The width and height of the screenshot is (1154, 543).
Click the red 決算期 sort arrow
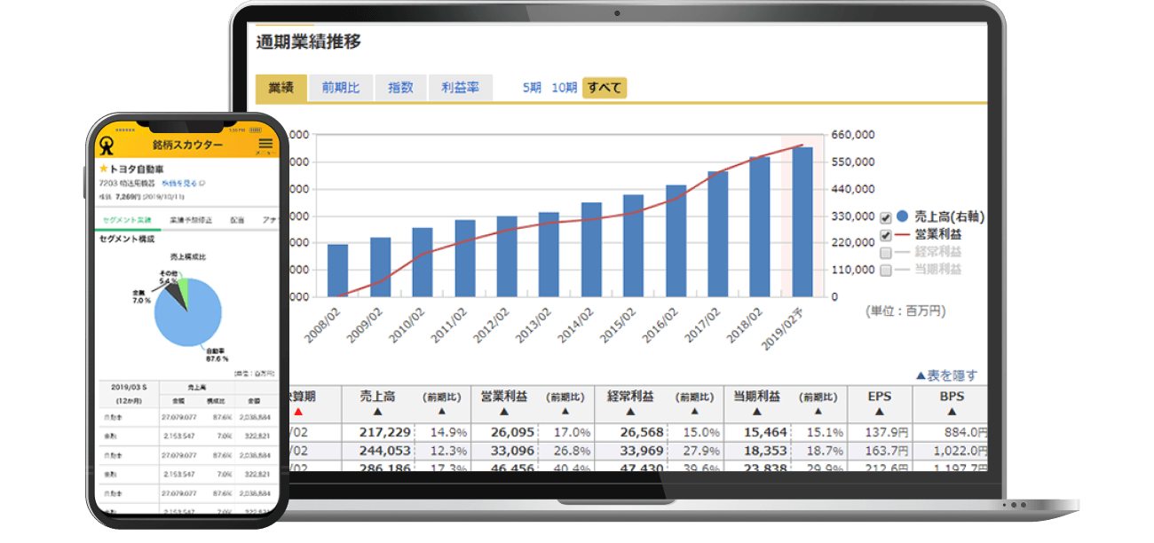[298, 412]
